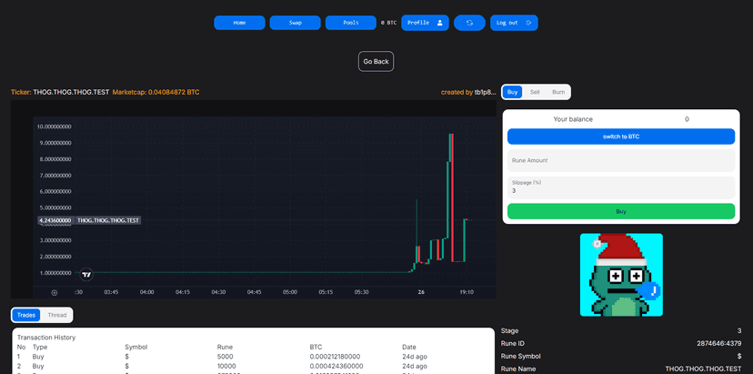Viewport: 753px width, 374px height.
Task: Click switch to BTC button
Action: (x=621, y=136)
